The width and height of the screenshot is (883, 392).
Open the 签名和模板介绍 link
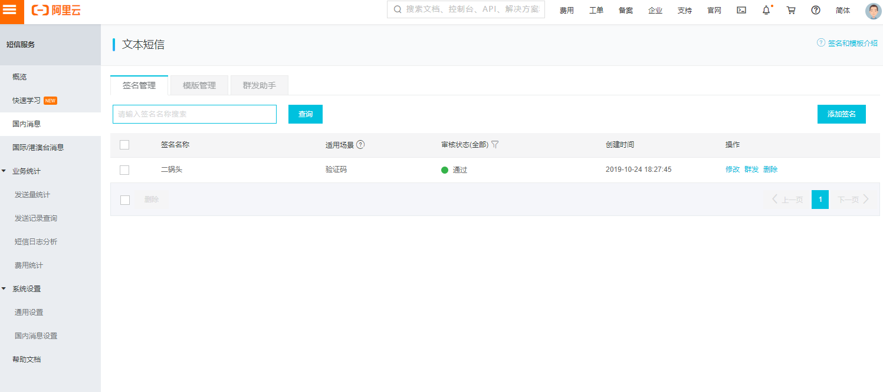[x=853, y=43]
